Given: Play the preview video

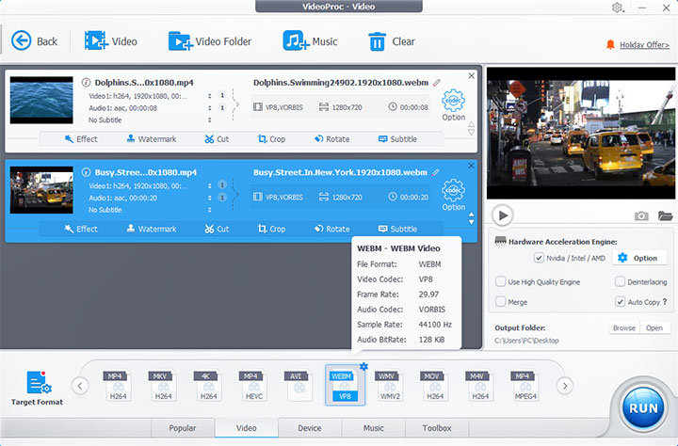Looking at the screenshot, I should click(x=502, y=215).
